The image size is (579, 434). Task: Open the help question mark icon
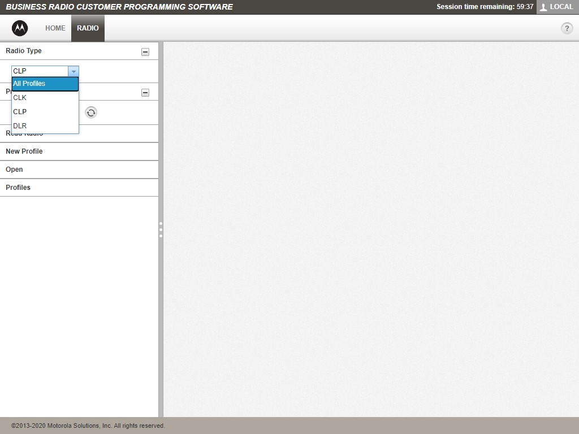567,28
